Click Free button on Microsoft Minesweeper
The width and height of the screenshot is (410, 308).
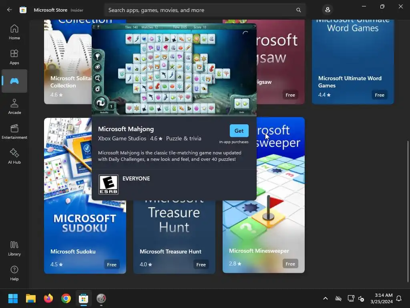coord(290,264)
